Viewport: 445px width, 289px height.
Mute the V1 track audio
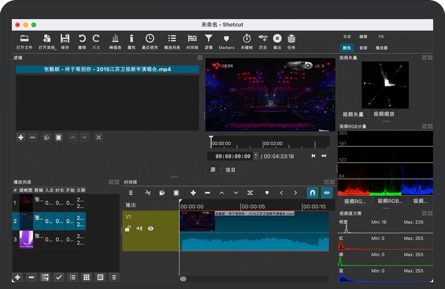139,228
